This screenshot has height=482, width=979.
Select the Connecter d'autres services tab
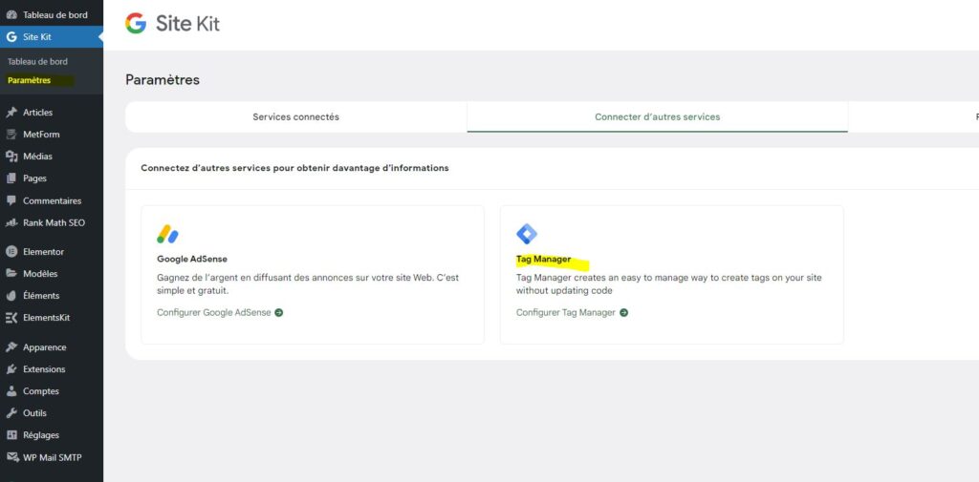(x=657, y=117)
